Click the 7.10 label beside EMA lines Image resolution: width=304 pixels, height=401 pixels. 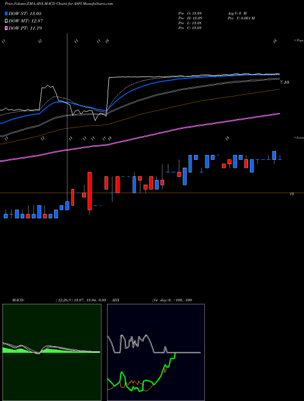(x=285, y=83)
